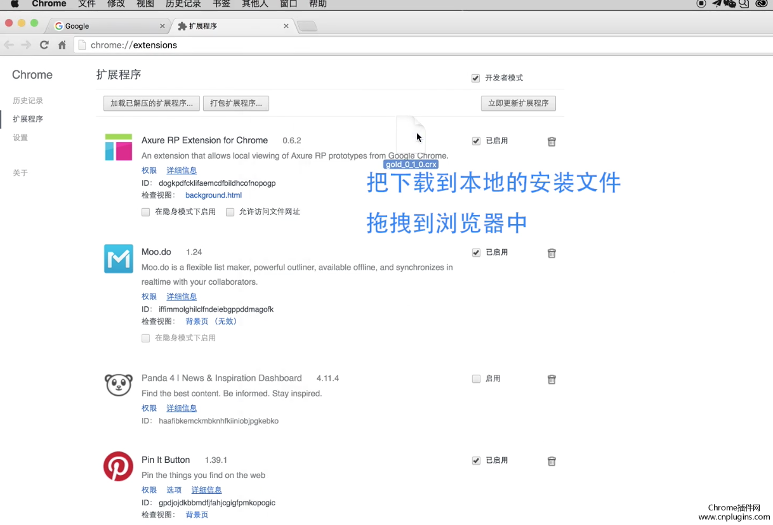Open the Chrome application menu

click(49, 4)
